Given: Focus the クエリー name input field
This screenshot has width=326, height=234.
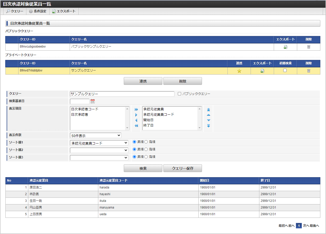Looking at the screenshot, I should [x=122, y=94].
